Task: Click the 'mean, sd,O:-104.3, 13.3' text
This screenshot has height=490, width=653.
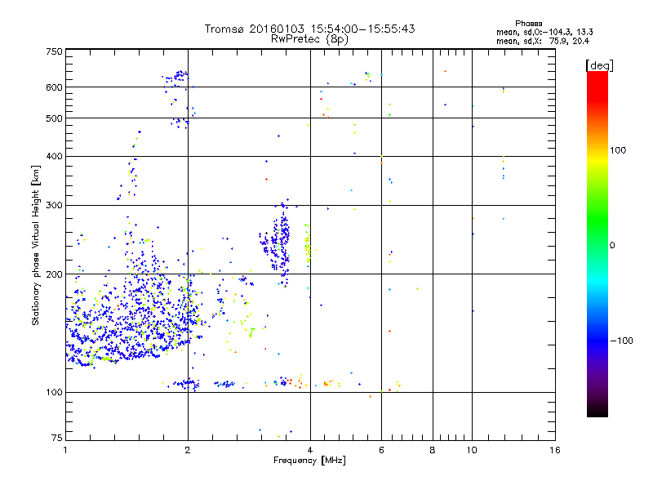Action: click(x=544, y=32)
